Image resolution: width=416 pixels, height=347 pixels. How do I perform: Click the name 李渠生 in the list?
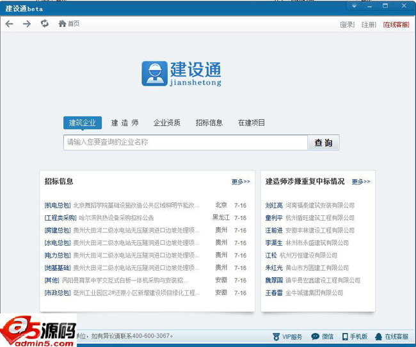pyautogui.click(x=274, y=243)
